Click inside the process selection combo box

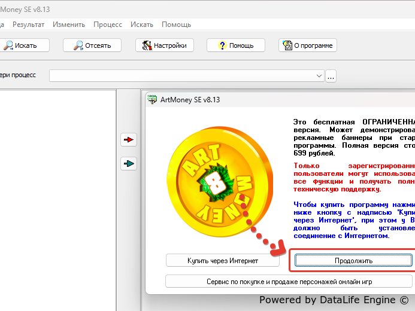[183, 76]
